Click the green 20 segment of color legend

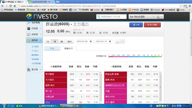(x=157, y=57)
